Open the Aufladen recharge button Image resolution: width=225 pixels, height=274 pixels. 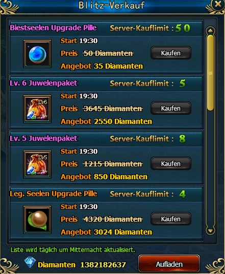(169, 264)
